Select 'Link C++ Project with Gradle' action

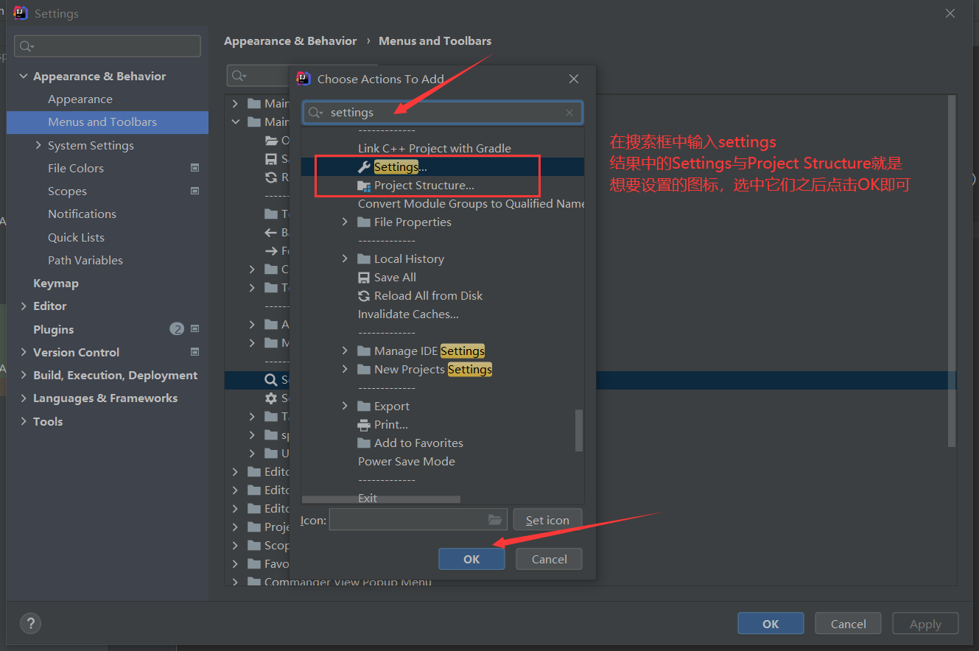435,149
